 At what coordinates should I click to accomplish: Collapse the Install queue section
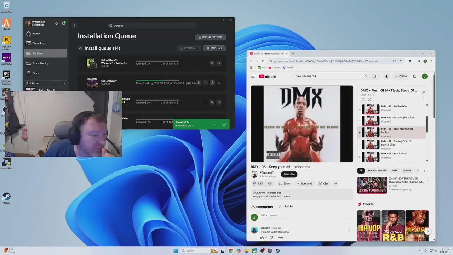point(80,48)
